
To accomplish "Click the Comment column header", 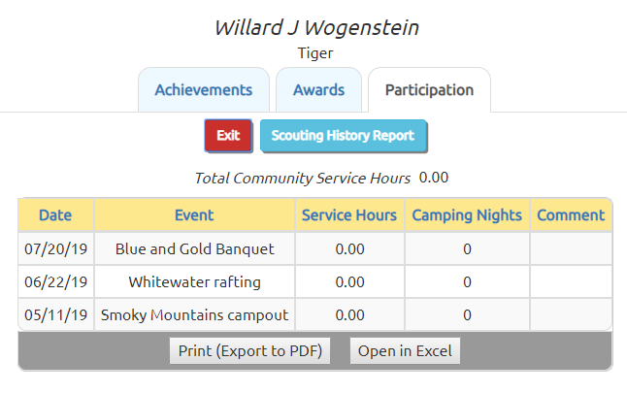I will tap(571, 215).
